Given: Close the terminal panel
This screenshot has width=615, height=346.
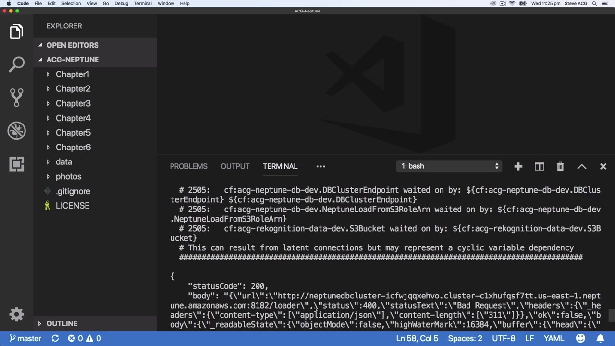Looking at the screenshot, I should (603, 166).
